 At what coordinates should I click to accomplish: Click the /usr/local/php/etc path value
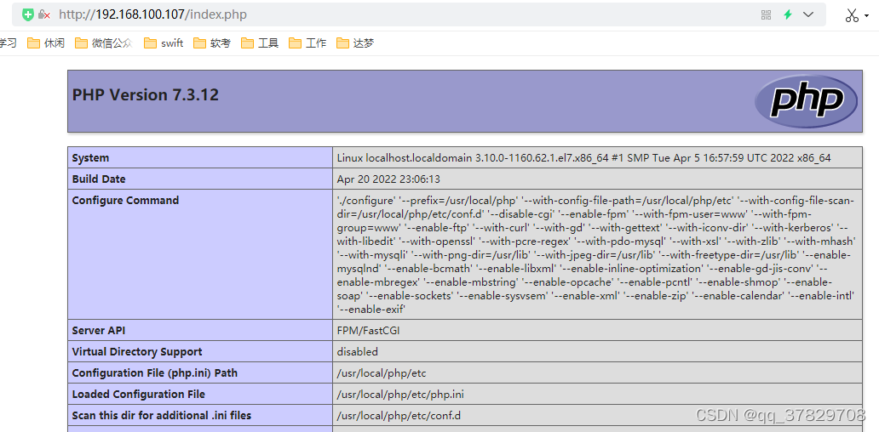[x=382, y=372]
